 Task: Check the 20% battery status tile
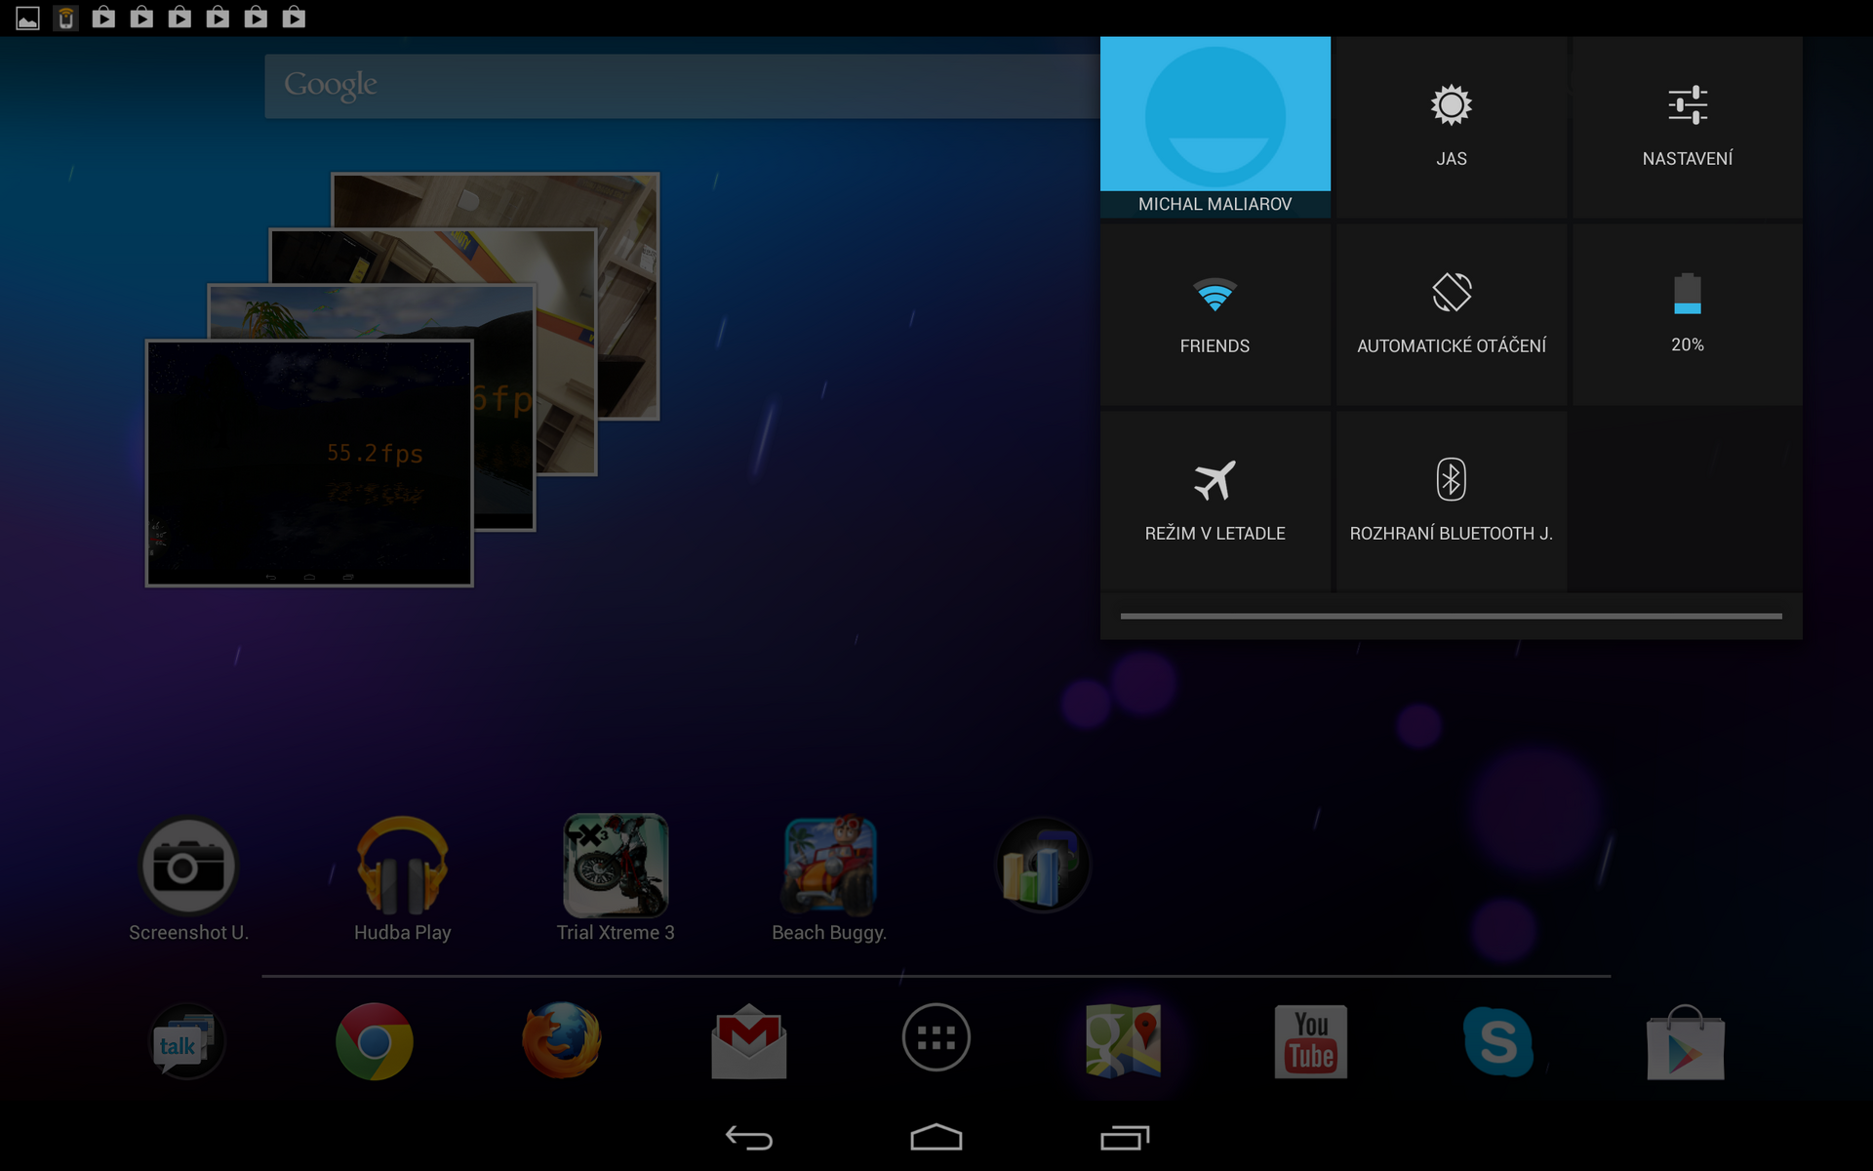1687,312
